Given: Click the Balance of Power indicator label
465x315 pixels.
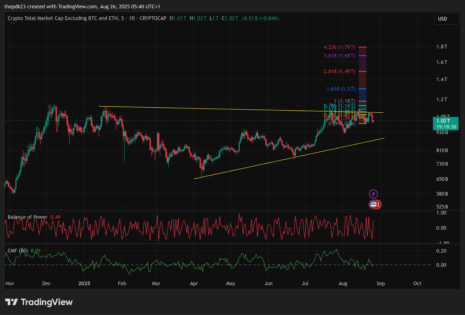Looking at the screenshot, I should [27, 217].
